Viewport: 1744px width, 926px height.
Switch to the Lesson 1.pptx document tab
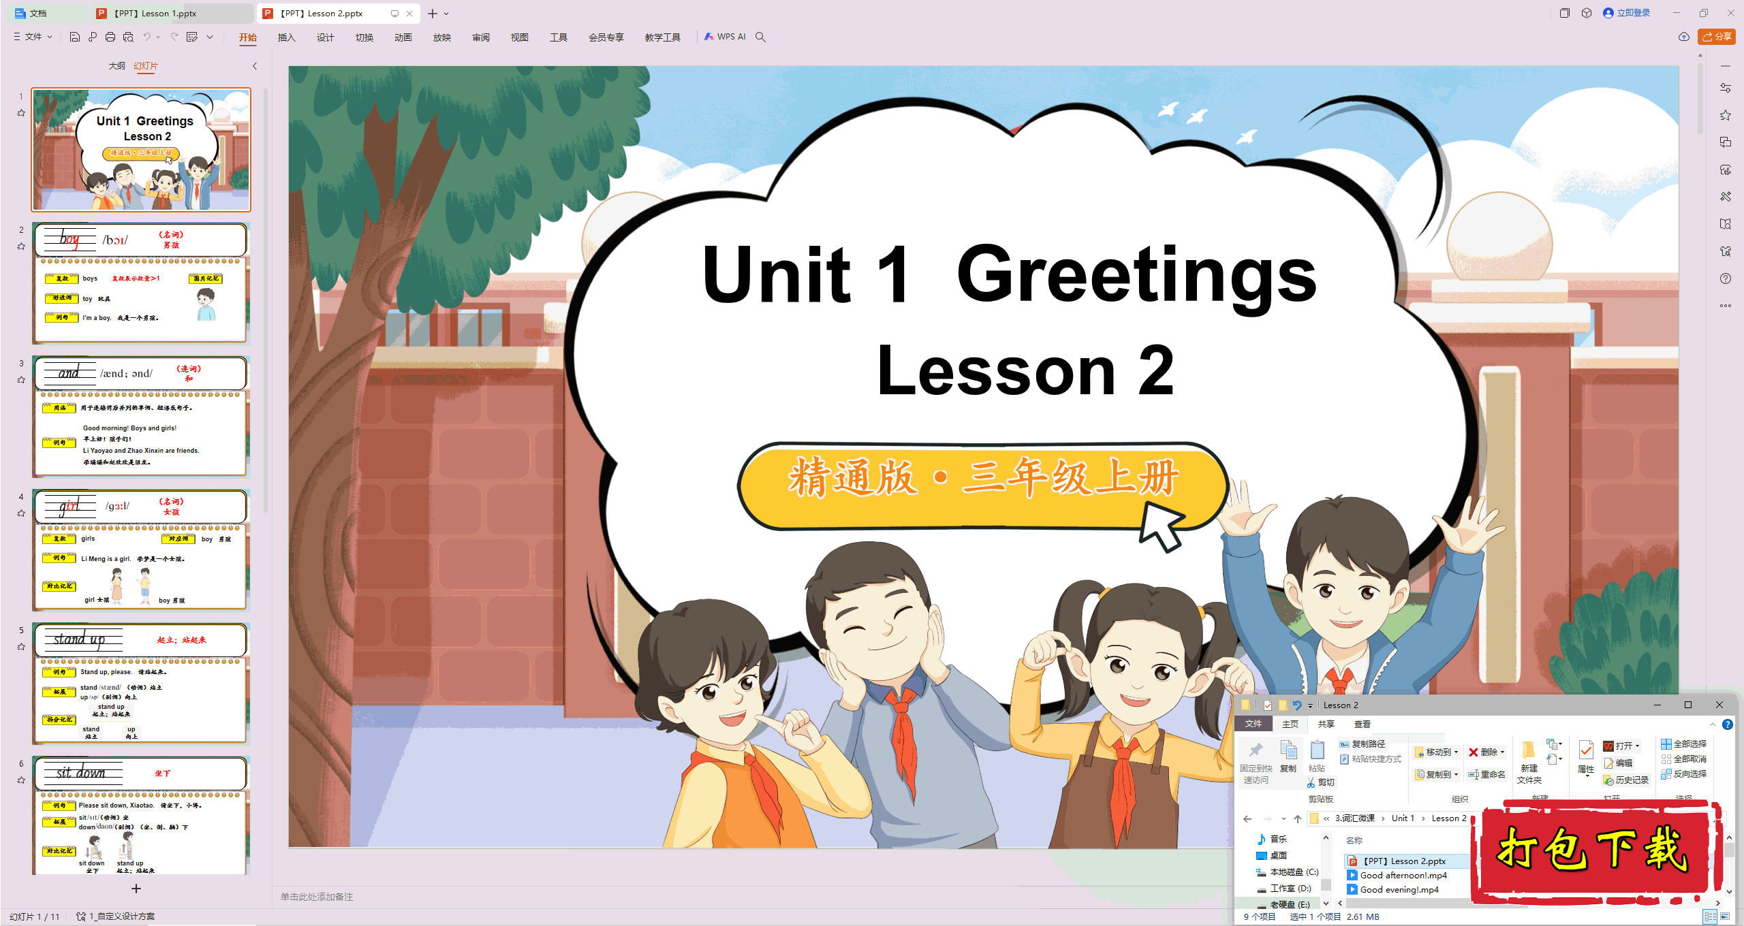click(x=173, y=13)
